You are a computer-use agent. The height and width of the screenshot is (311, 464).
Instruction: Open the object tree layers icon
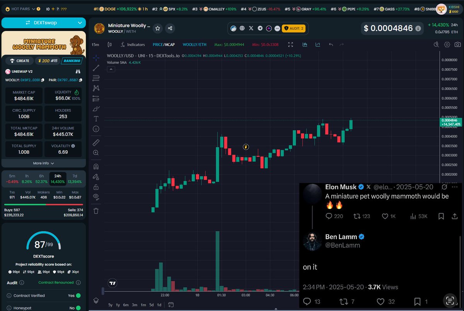tap(96, 300)
